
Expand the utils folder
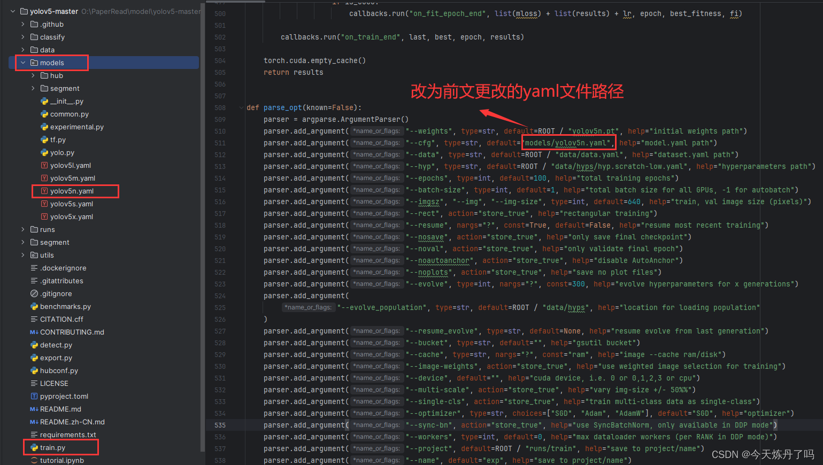click(x=23, y=255)
